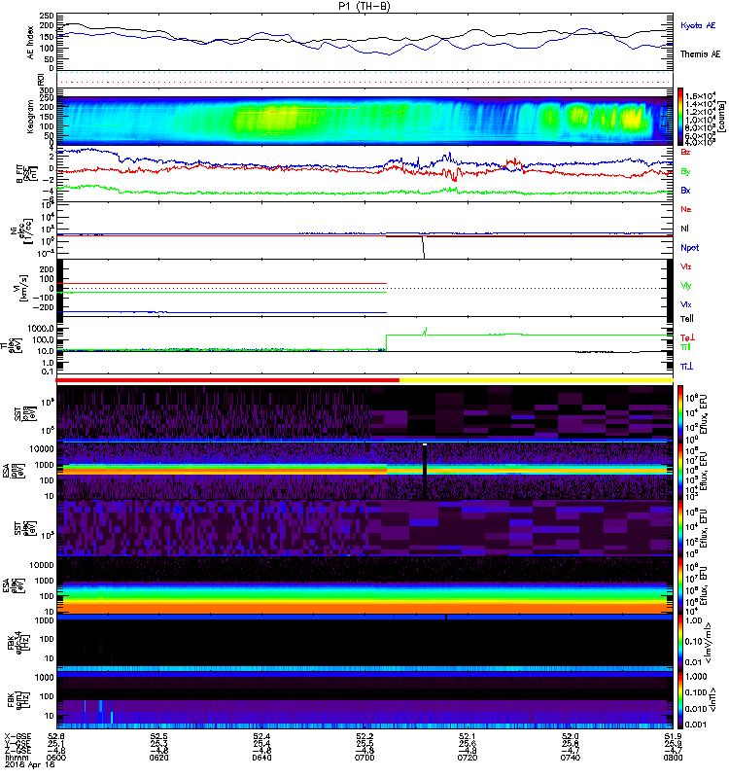Select the red Bz legend label
This screenshot has height=778, width=729.
coord(685,152)
